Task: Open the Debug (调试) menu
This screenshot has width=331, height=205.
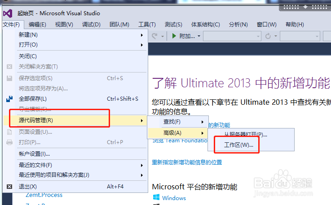Action: click(x=91, y=25)
